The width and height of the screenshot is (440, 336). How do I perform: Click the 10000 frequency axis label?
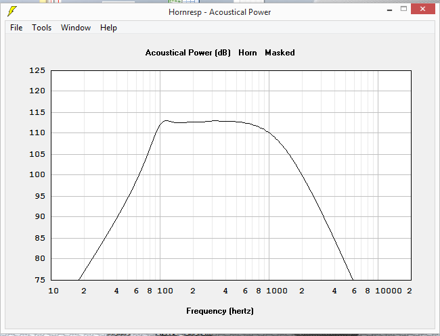389,291
